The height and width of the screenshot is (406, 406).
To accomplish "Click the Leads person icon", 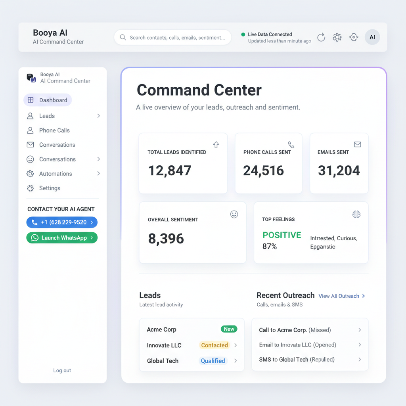I will point(30,116).
